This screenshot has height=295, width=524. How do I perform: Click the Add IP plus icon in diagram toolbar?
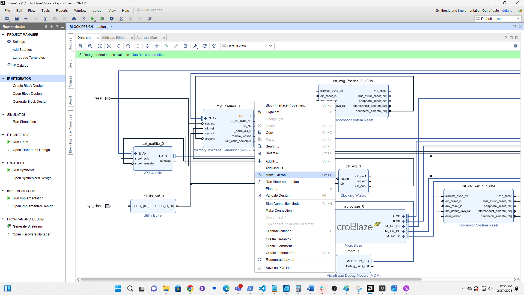click(157, 46)
